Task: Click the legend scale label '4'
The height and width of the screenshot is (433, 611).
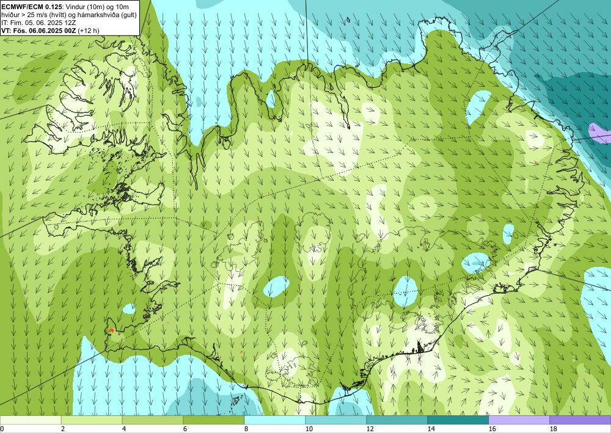Action: coord(124,429)
